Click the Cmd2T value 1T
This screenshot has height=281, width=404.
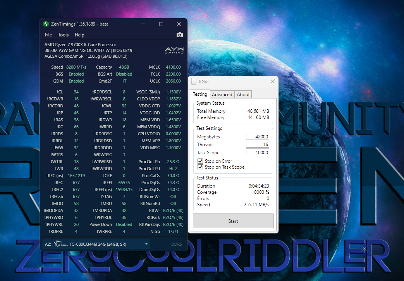[124, 81]
